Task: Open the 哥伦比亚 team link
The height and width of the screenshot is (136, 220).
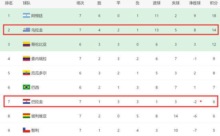Action: pos(39,44)
